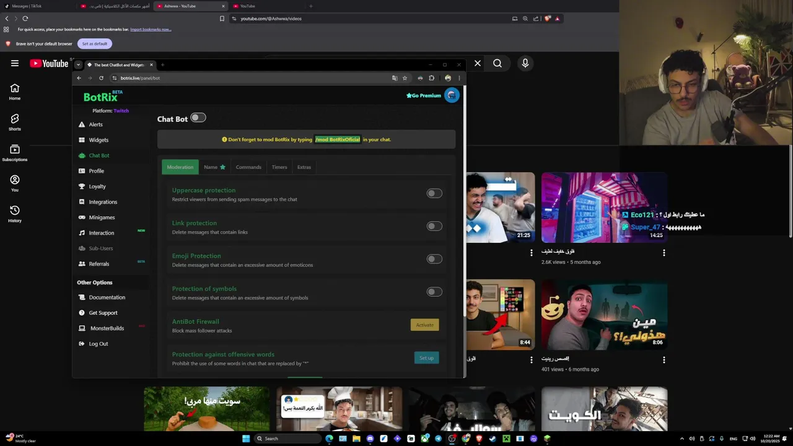
Task: Click YouTube voice search microphone
Action: [525, 63]
